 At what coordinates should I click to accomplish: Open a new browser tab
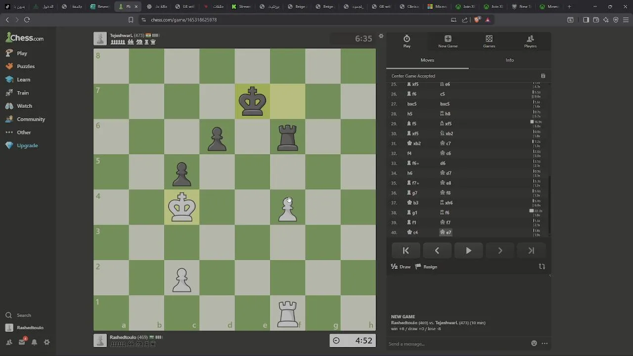pos(569,6)
